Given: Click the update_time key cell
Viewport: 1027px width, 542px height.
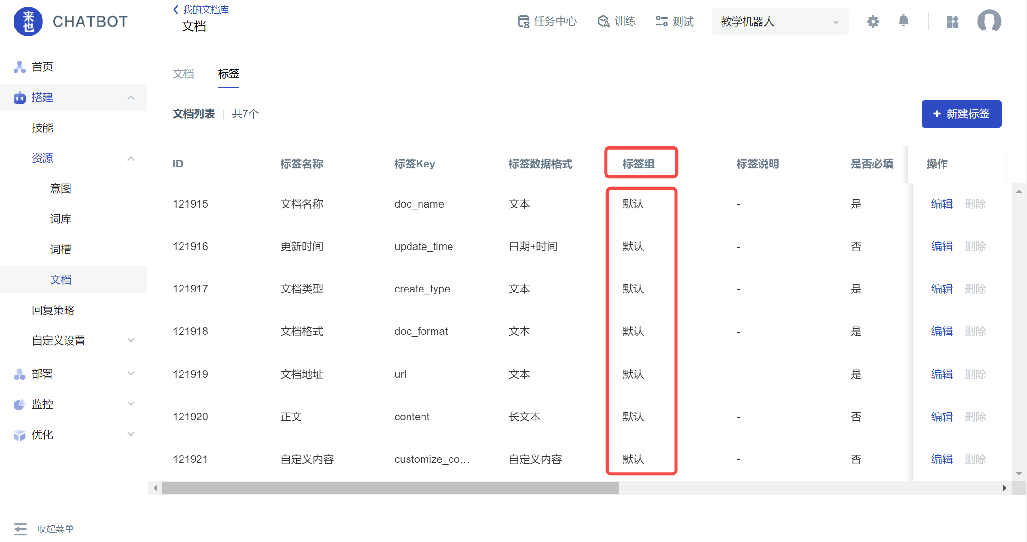Looking at the screenshot, I should click(423, 247).
